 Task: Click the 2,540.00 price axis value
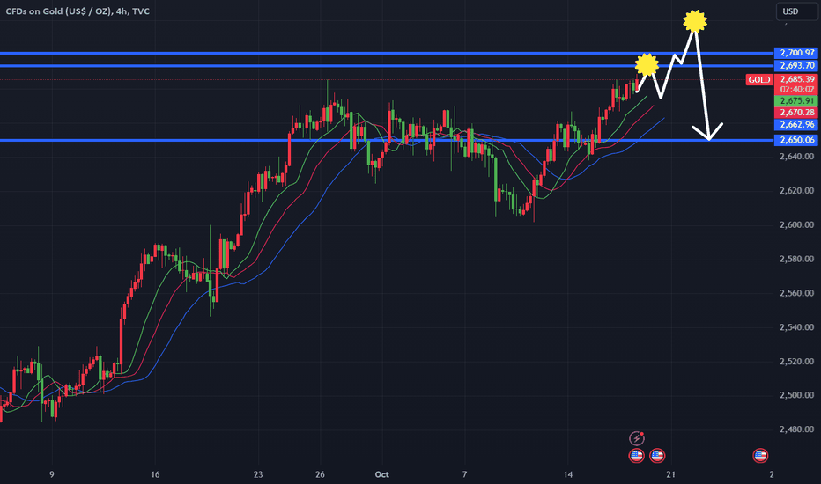(796, 327)
